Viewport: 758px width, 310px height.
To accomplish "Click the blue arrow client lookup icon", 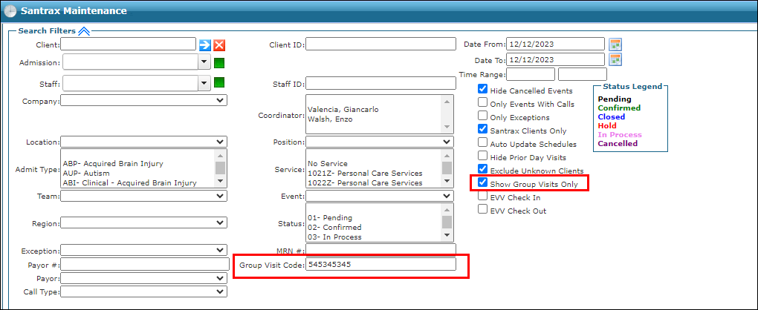I will pyautogui.click(x=205, y=45).
